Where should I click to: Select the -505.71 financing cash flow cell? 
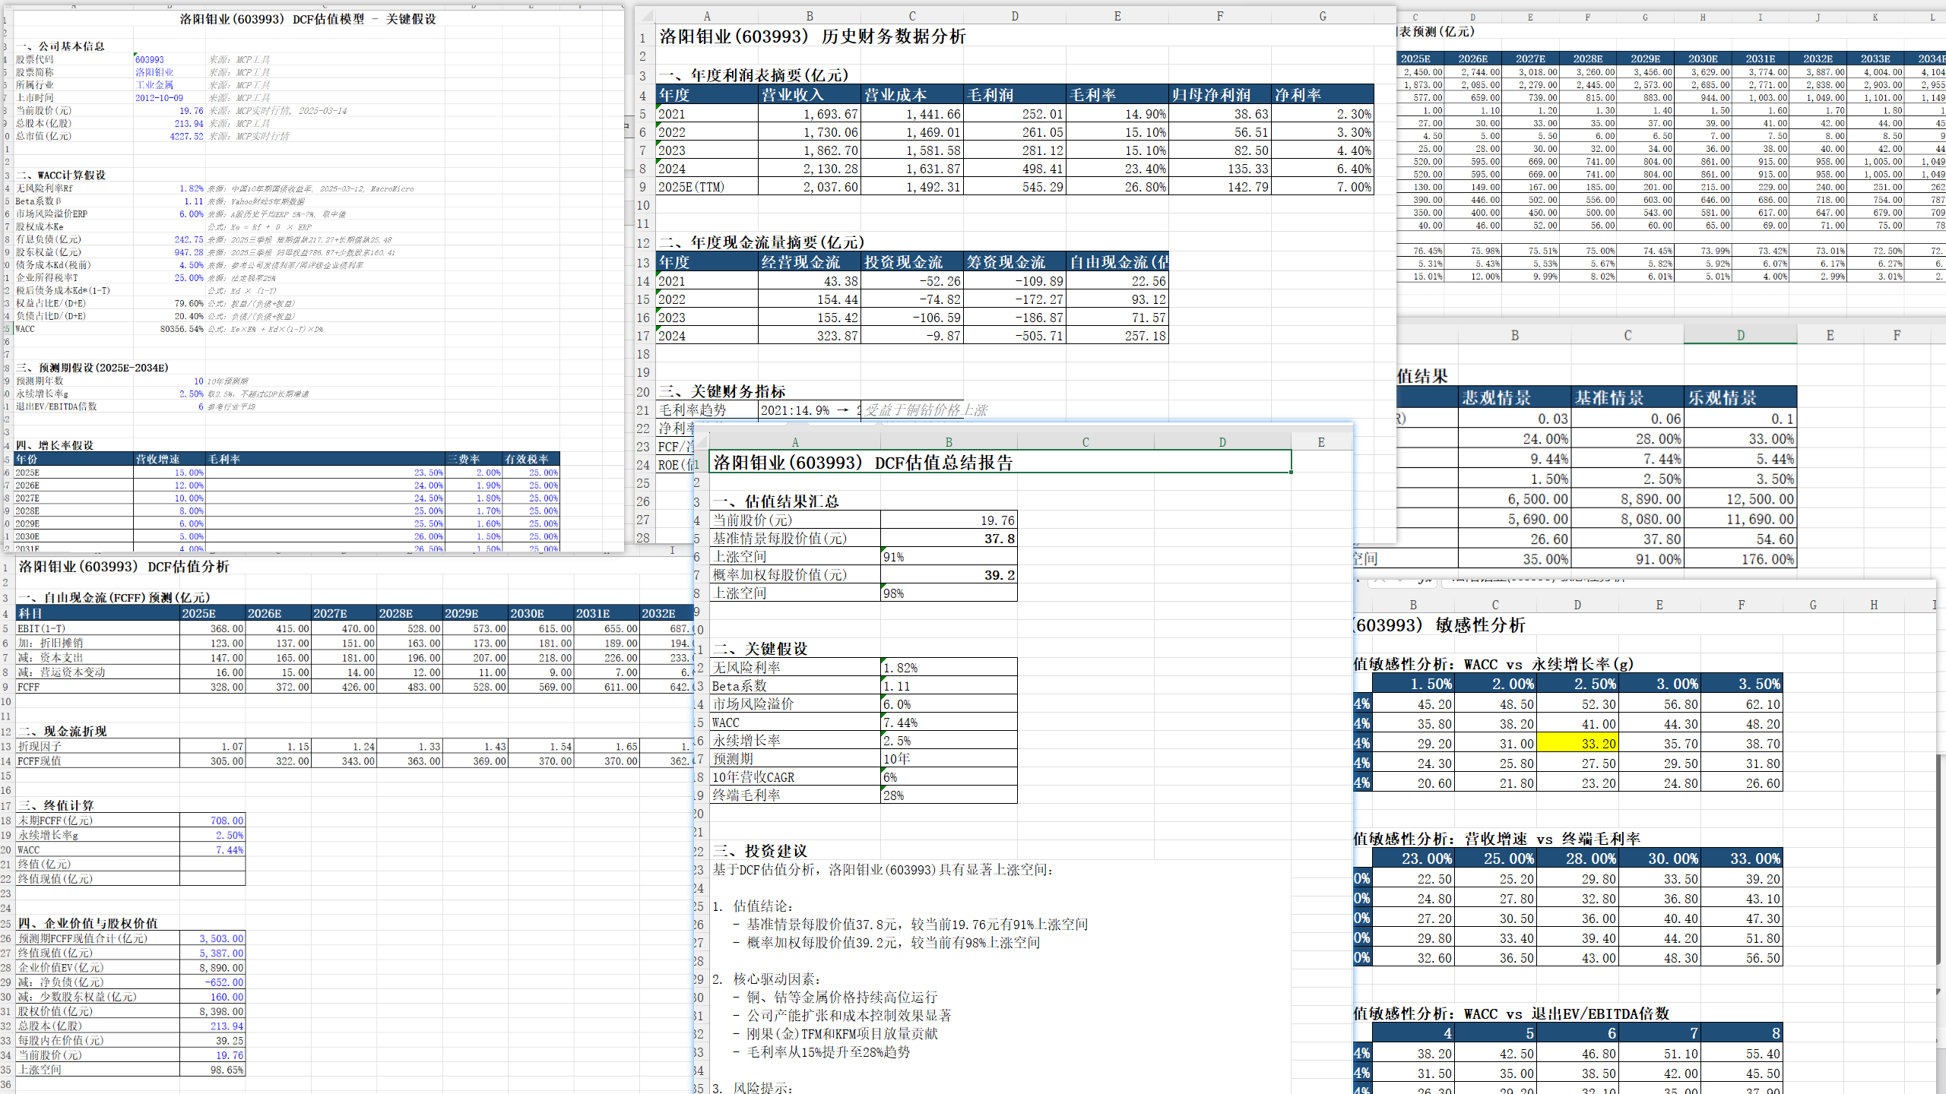1015,336
